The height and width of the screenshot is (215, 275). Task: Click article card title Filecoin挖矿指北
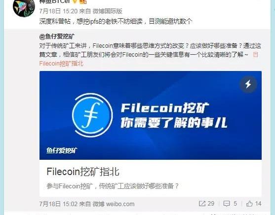click(83, 172)
